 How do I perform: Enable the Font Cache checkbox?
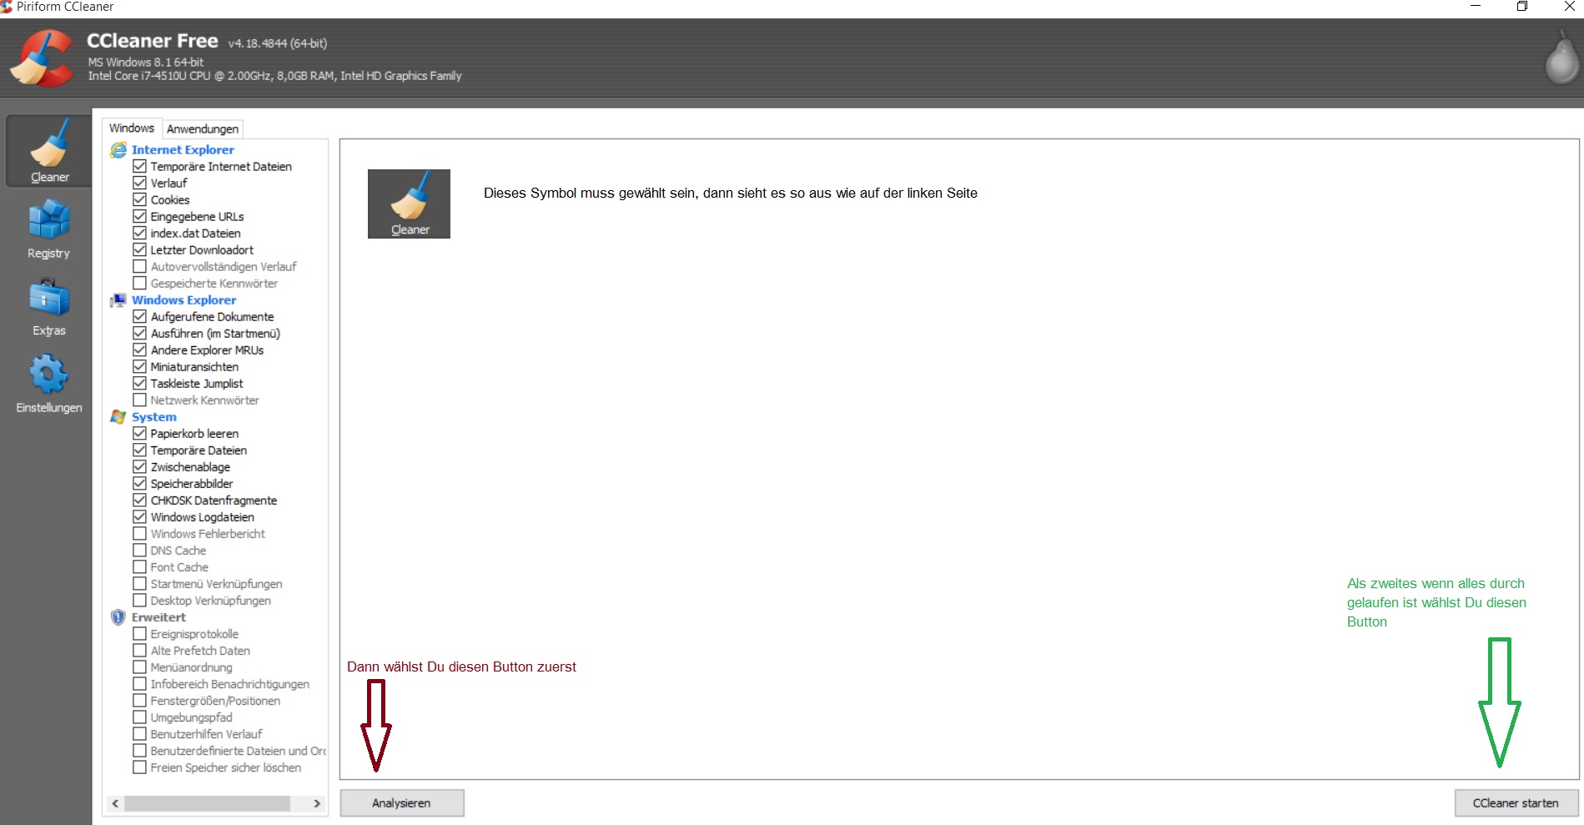pyautogui.click(x=140, y=567)
